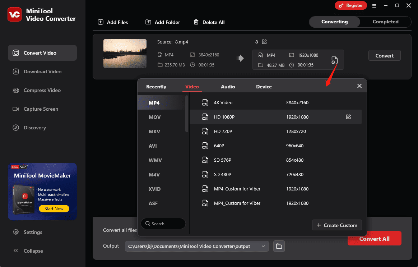Open the Discovery page
The width and height of the screenshot is (418, 267).
pyautogui.click(x=42, y=128)
